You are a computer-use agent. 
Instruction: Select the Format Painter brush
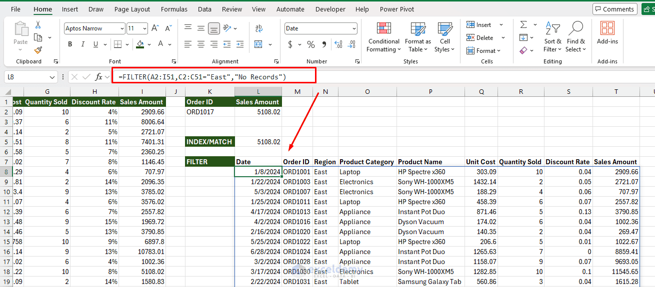pos(38,50)
